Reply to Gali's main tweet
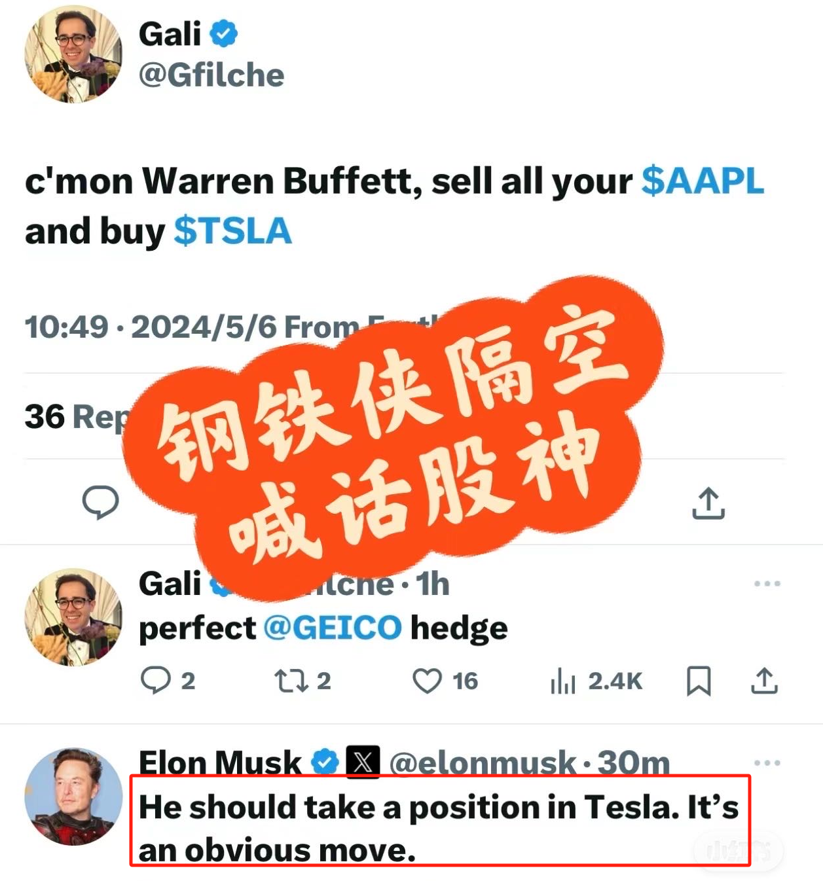Viewport: 823px width, 881px height. (100, 503)
